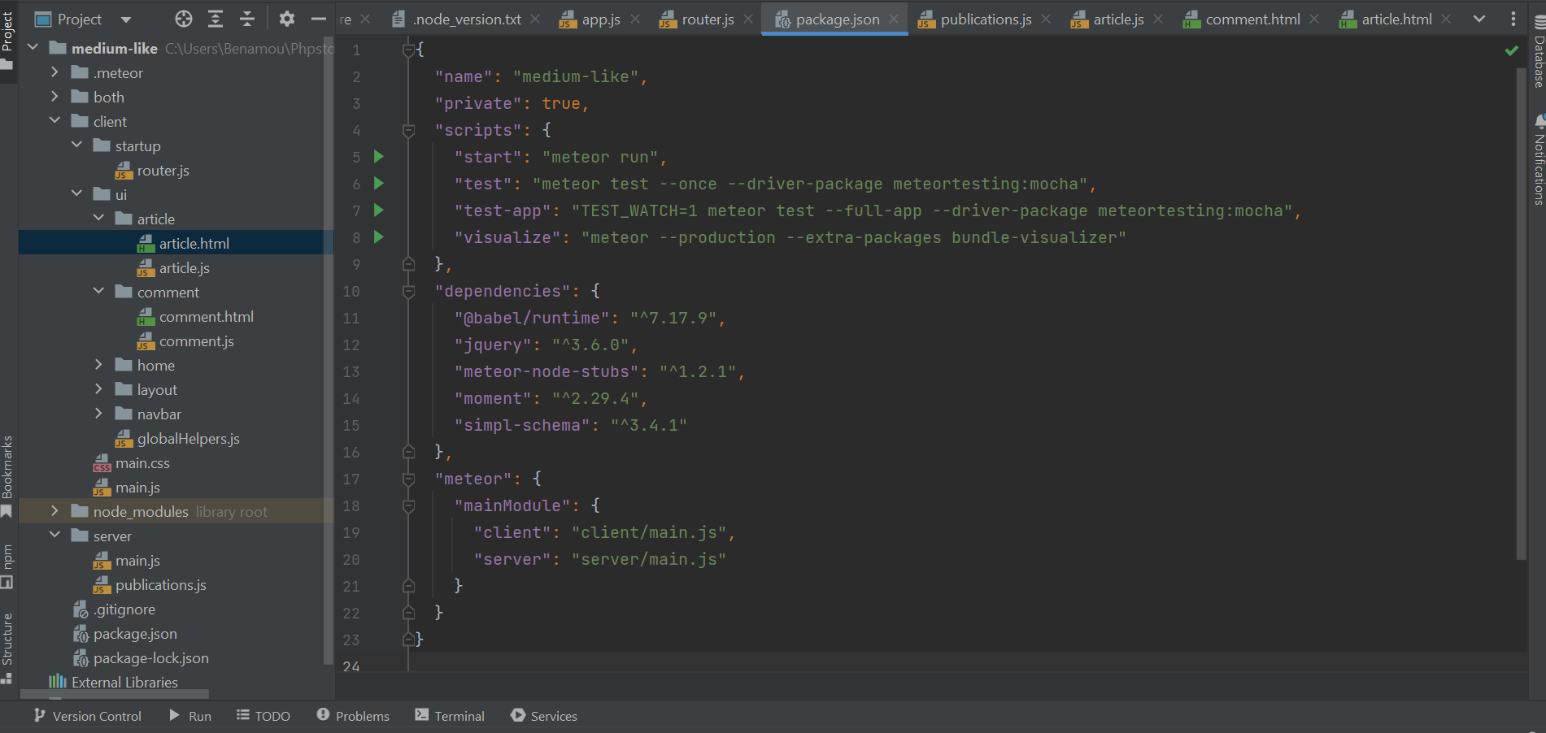
Task: Toggle the Bookmarks tool window
Action: point(7,475)
